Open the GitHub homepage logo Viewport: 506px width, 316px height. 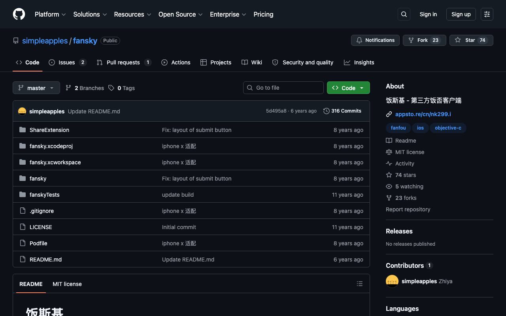(x=19, y=14)
